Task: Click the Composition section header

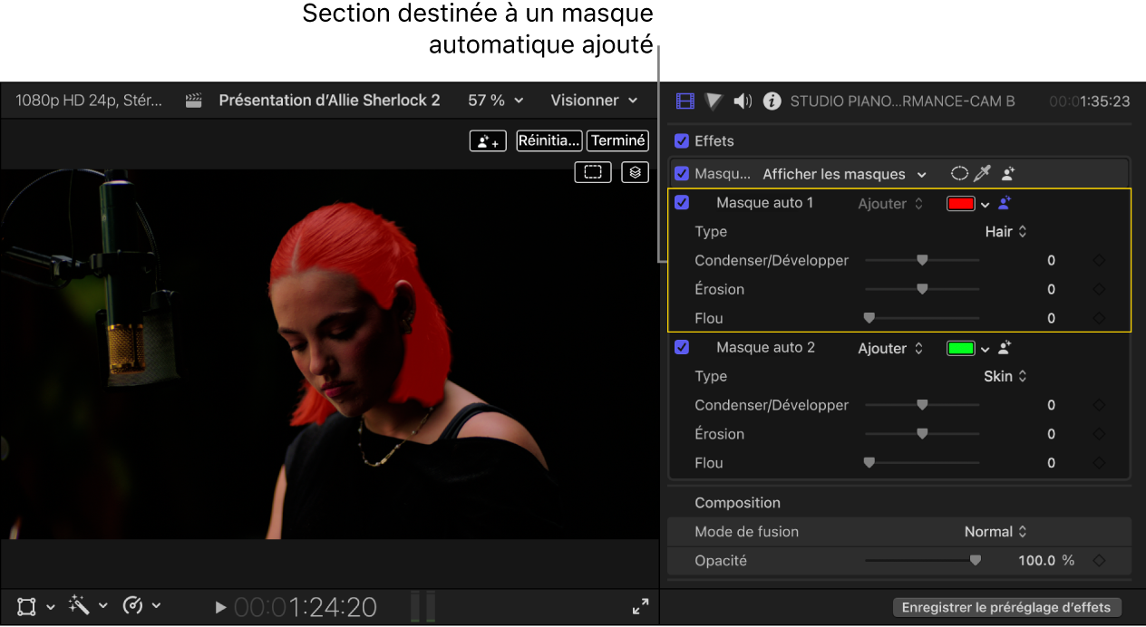Action: 737,503
